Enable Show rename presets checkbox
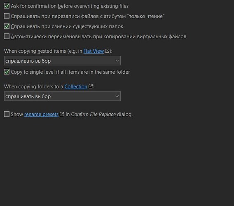 point(7,114)
